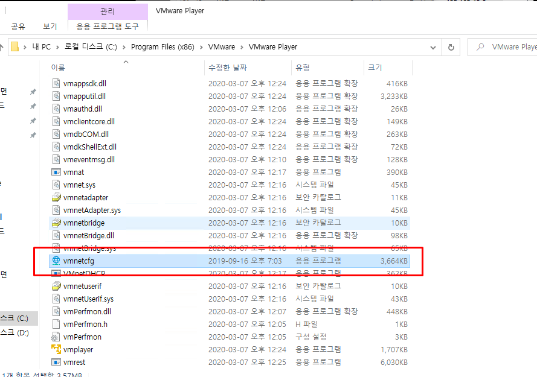This screenshot has height=377, width=537.
Task: Select the vmnat file name
Action: [x=74, y=173]
